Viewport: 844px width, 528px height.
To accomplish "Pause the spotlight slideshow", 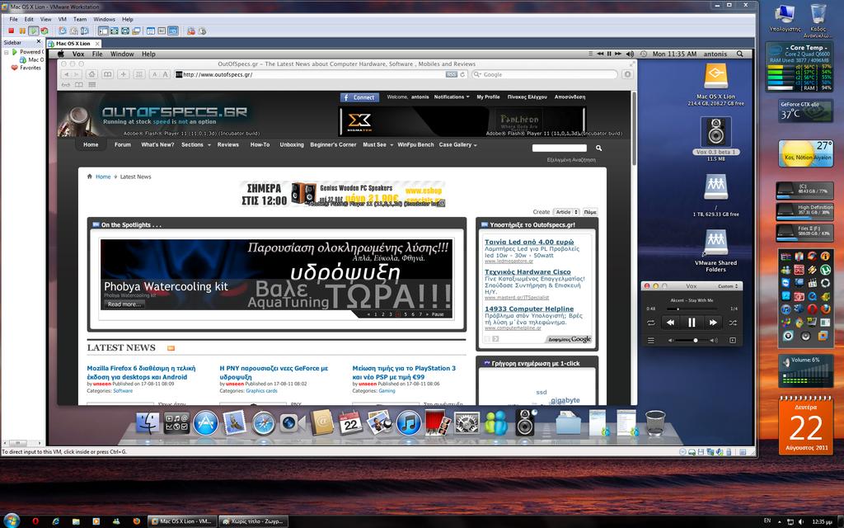I will [x=438, y=314].
